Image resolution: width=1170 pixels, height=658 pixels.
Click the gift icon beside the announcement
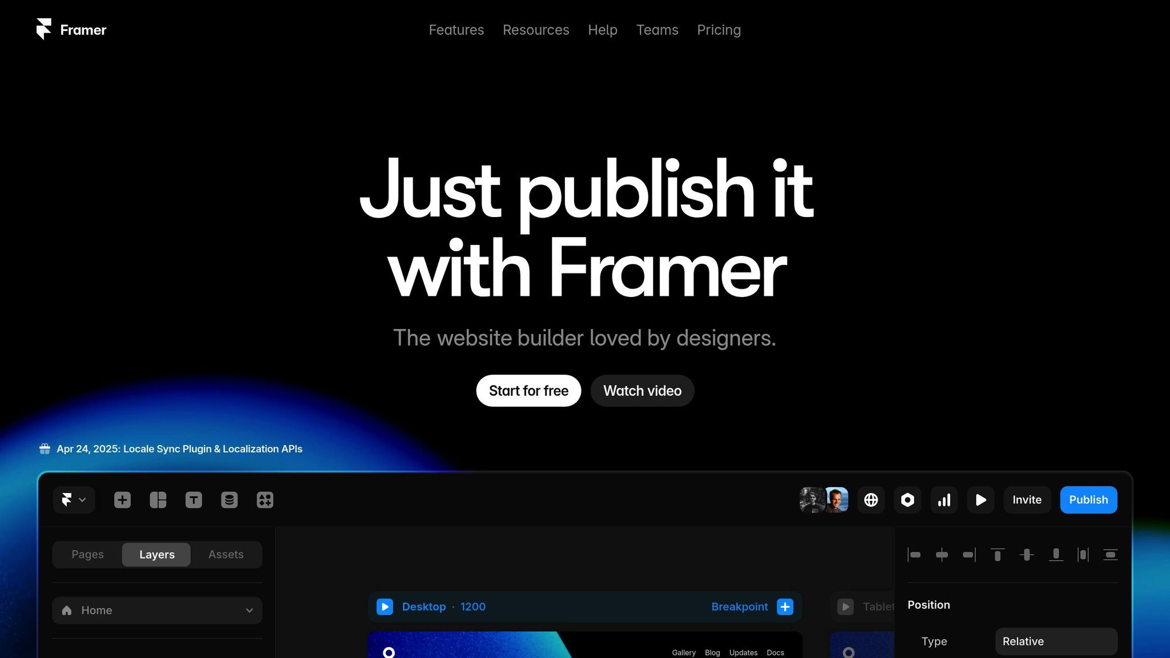[x=45, y=449]
